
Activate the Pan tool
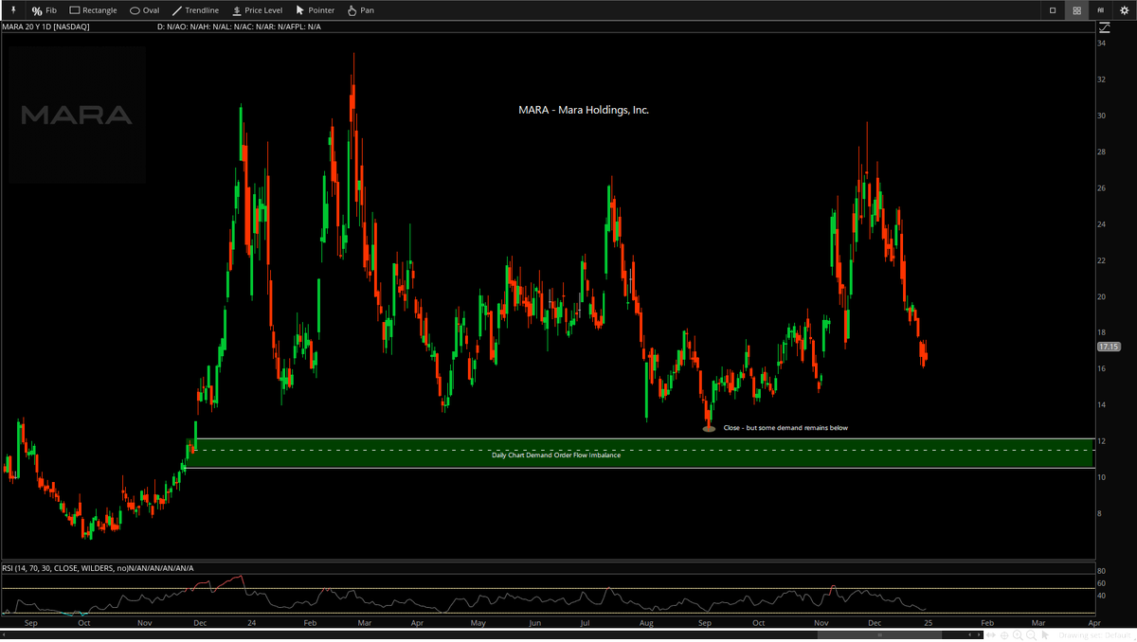(x=361, y=10)
